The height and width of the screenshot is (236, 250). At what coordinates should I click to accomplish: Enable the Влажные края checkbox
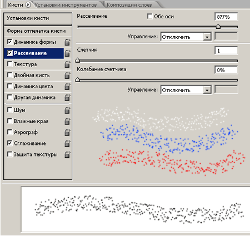pyautogui.click(x=9, y=121)
